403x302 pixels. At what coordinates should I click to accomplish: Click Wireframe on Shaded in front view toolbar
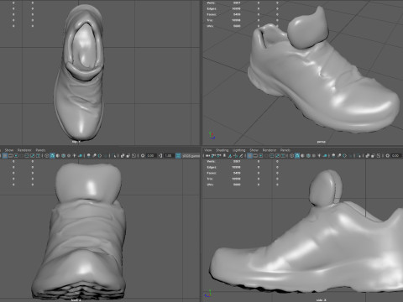point(63,155)
